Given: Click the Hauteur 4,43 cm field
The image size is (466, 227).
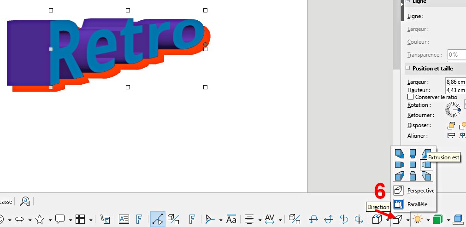Looking at the screenshot, I should [x=455, y=90].
